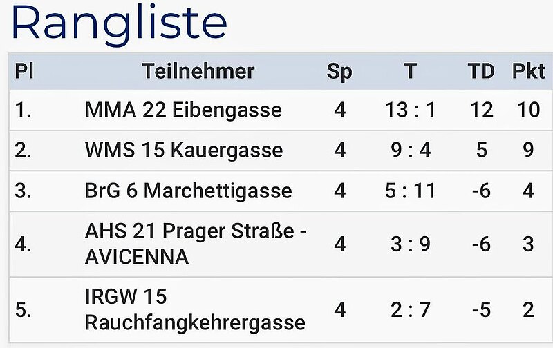The height and width of the screenshot is (348, 553).
Task: Click the T goals column header
Action: coord(410,71)
